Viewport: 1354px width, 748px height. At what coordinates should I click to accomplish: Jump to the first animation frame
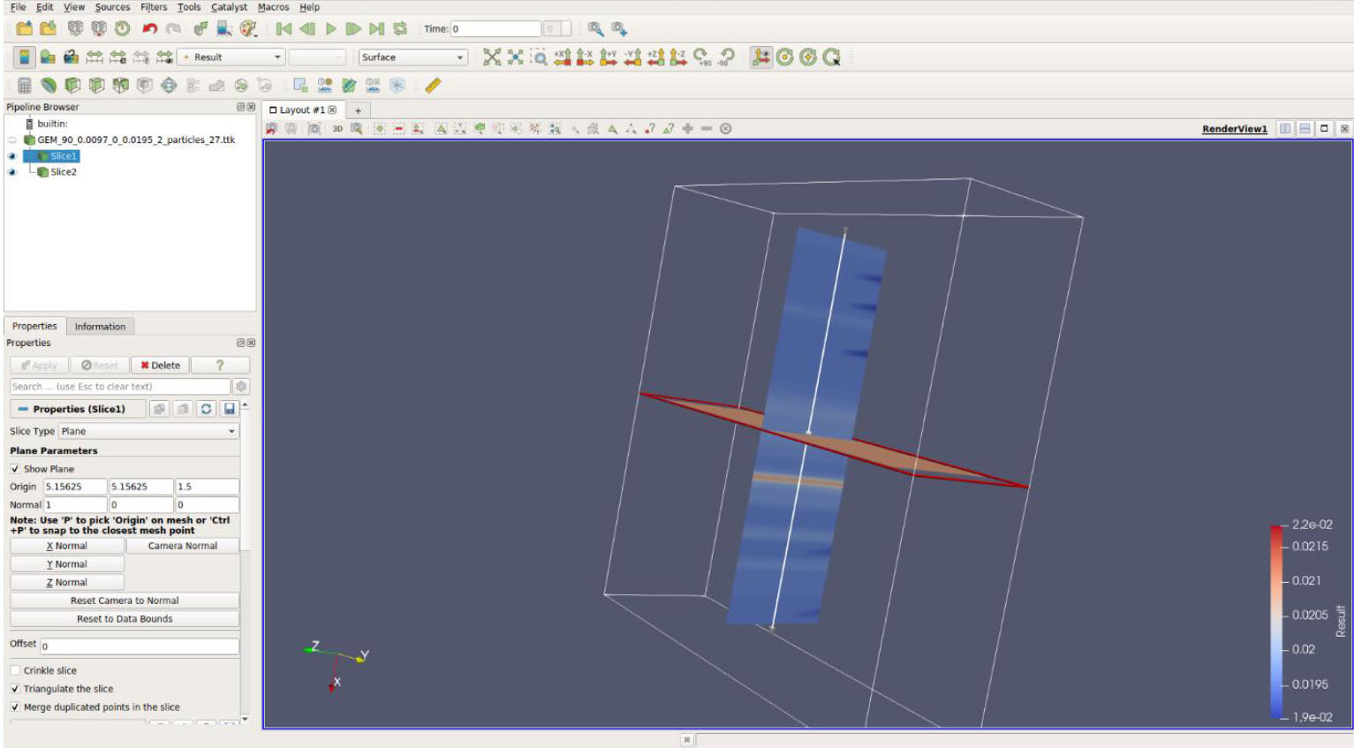click(x=284, y=29)
